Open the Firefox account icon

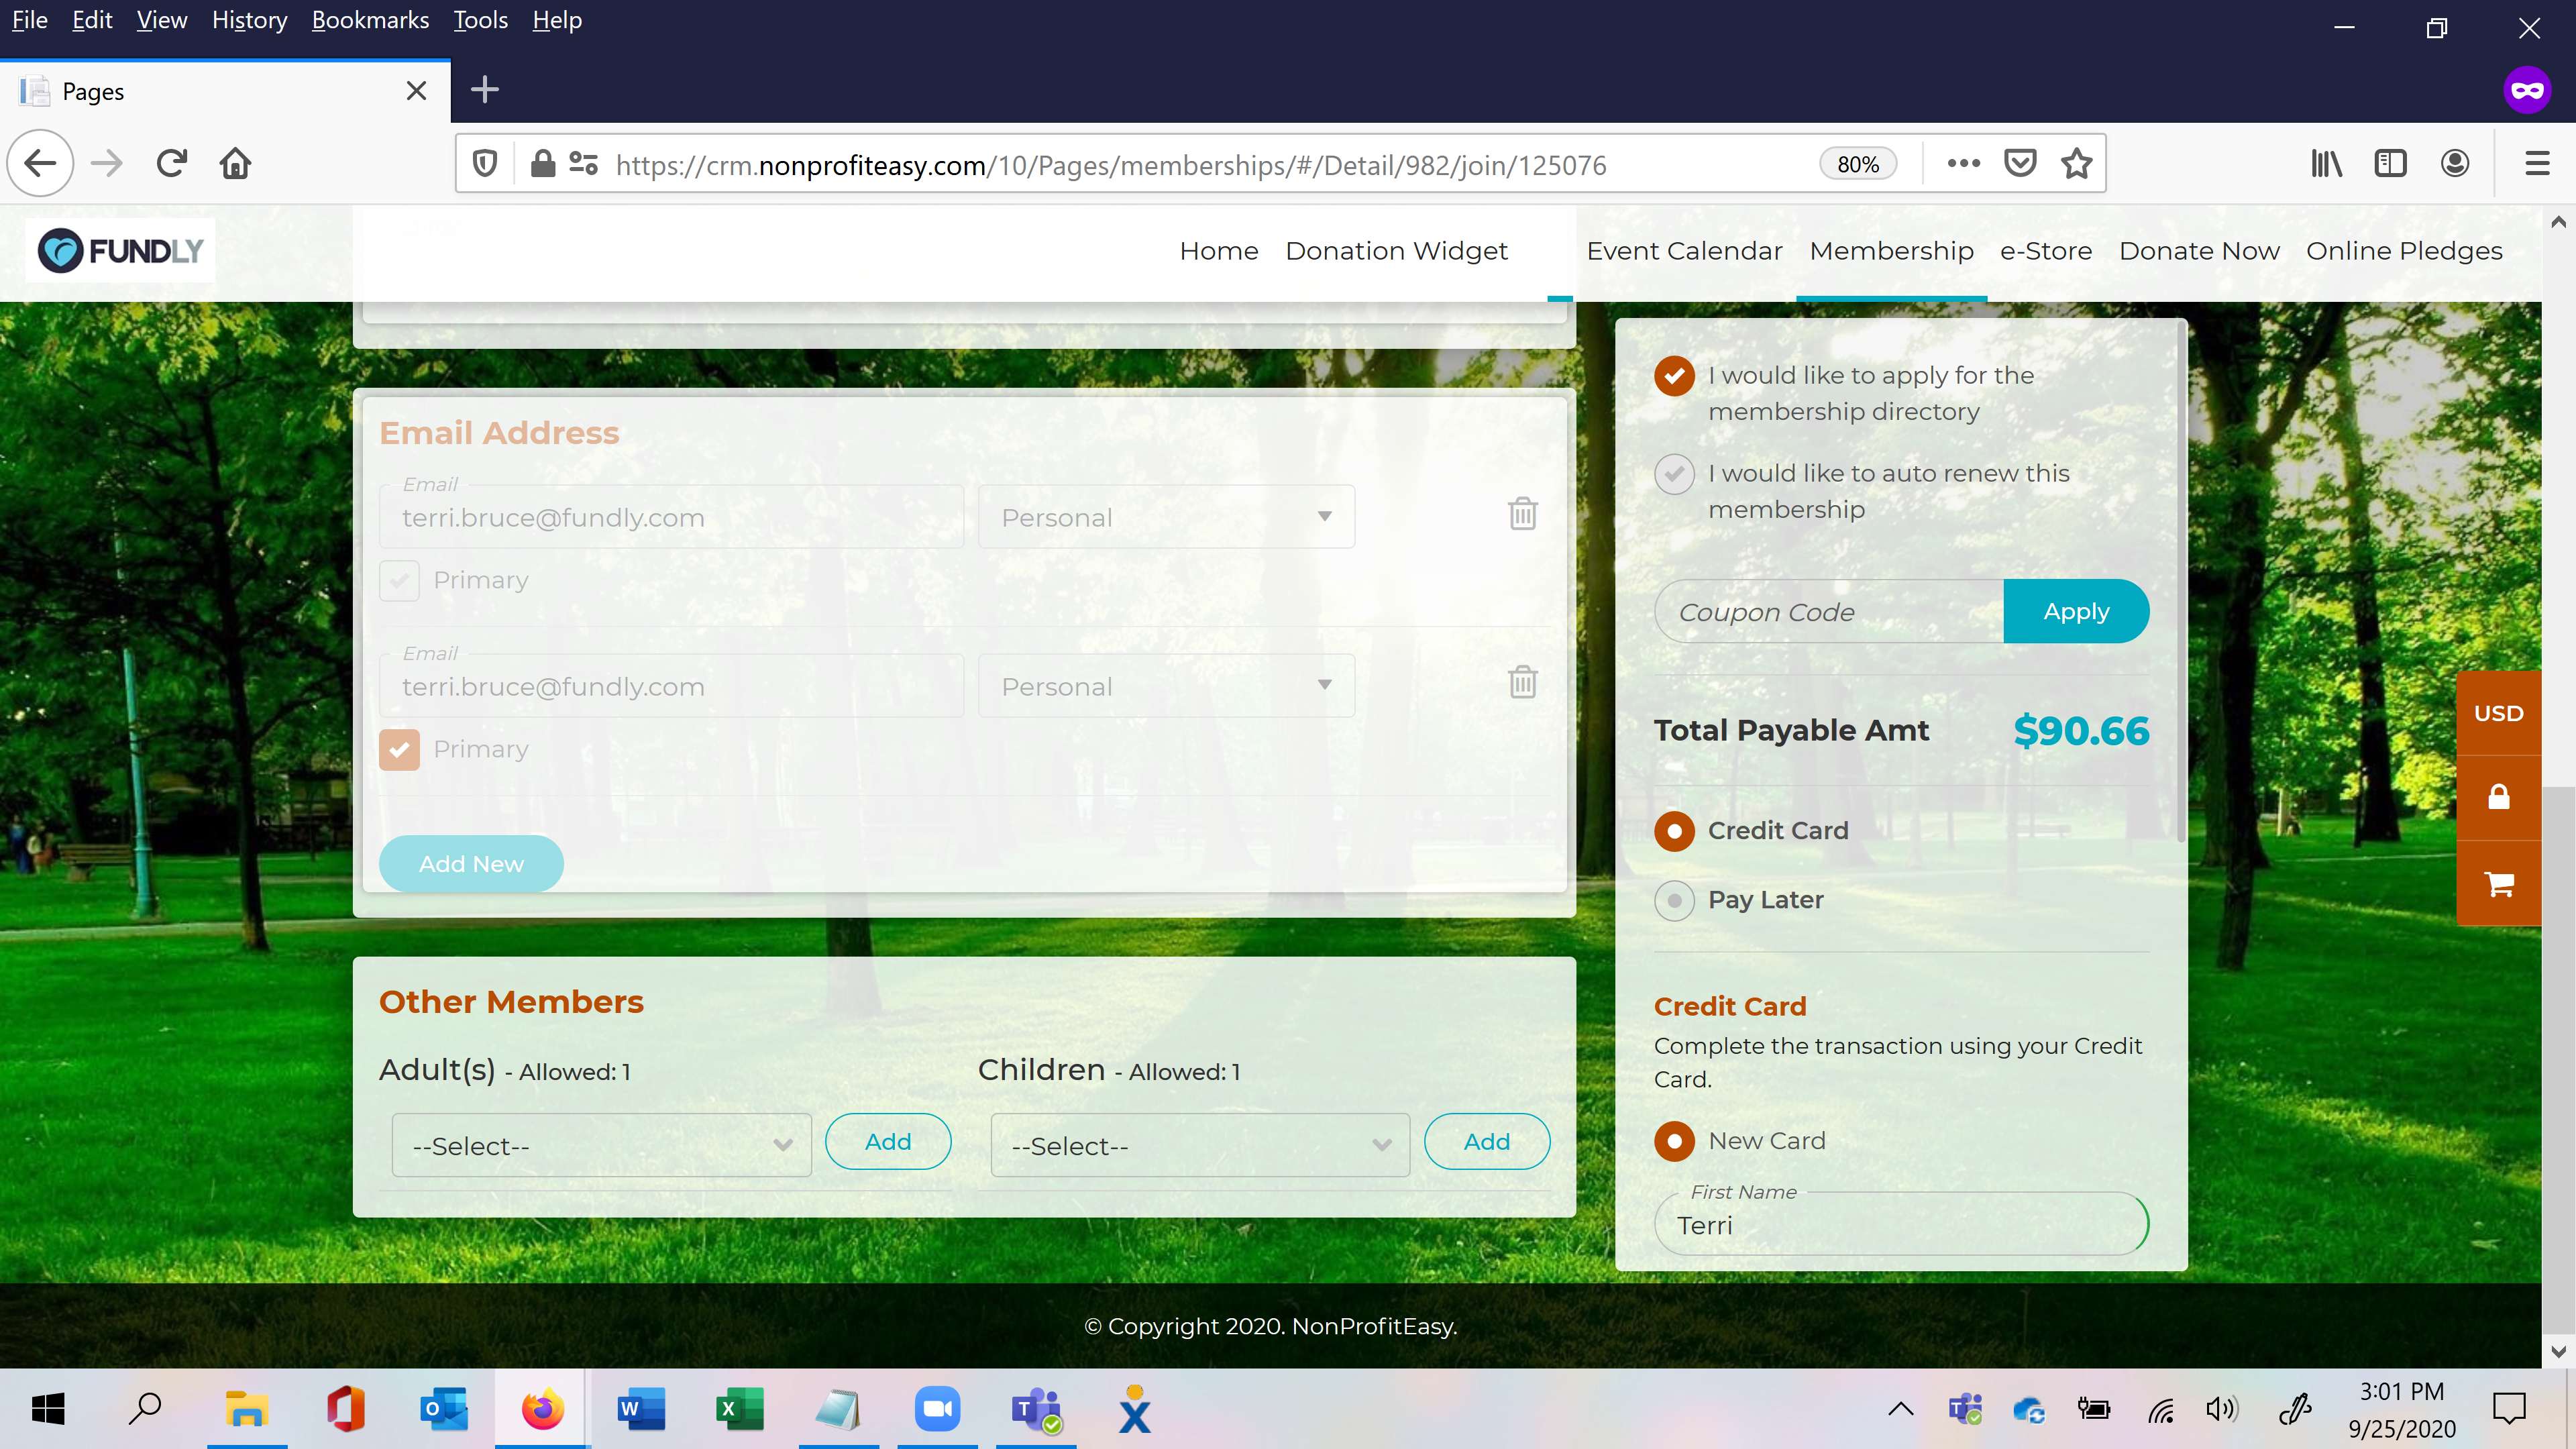pos(2454,163)
